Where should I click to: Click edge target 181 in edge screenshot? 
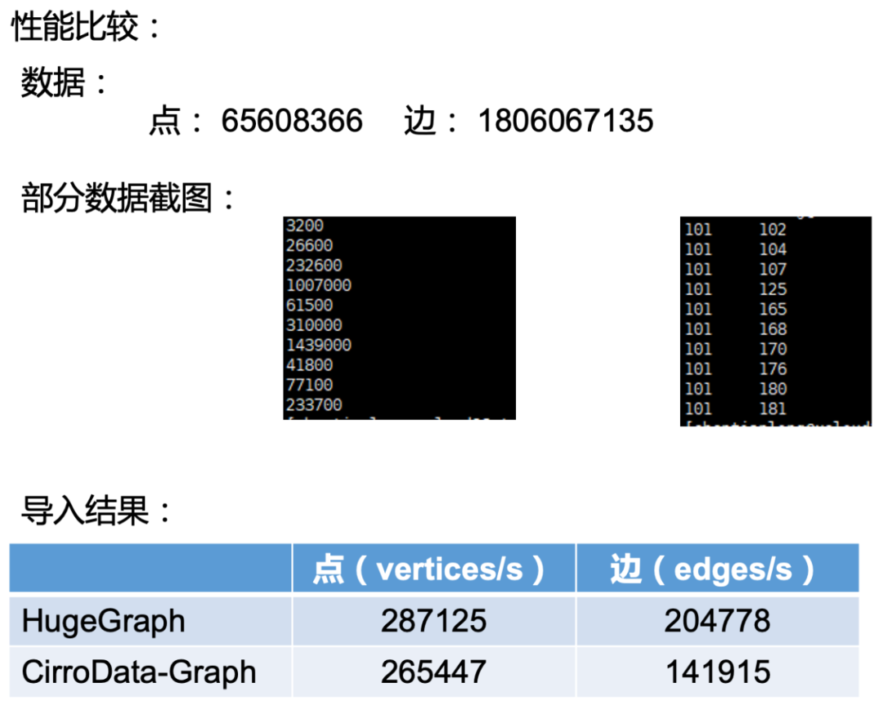(x=773, y=409)
